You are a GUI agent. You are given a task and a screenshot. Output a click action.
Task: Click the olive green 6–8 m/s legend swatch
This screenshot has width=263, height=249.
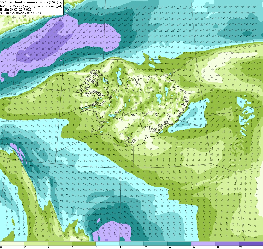(x=84, y=243)
